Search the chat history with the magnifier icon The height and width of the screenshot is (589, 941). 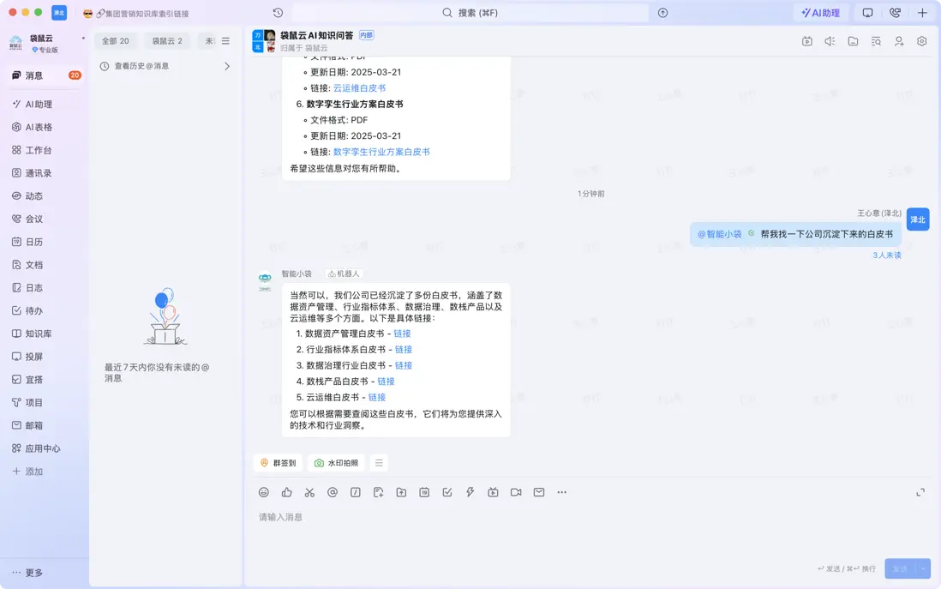coord(876,40)
